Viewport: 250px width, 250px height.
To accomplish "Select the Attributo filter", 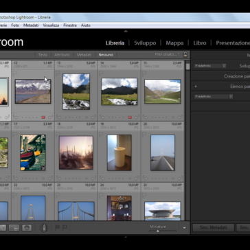I will click(x=62, y=55).
